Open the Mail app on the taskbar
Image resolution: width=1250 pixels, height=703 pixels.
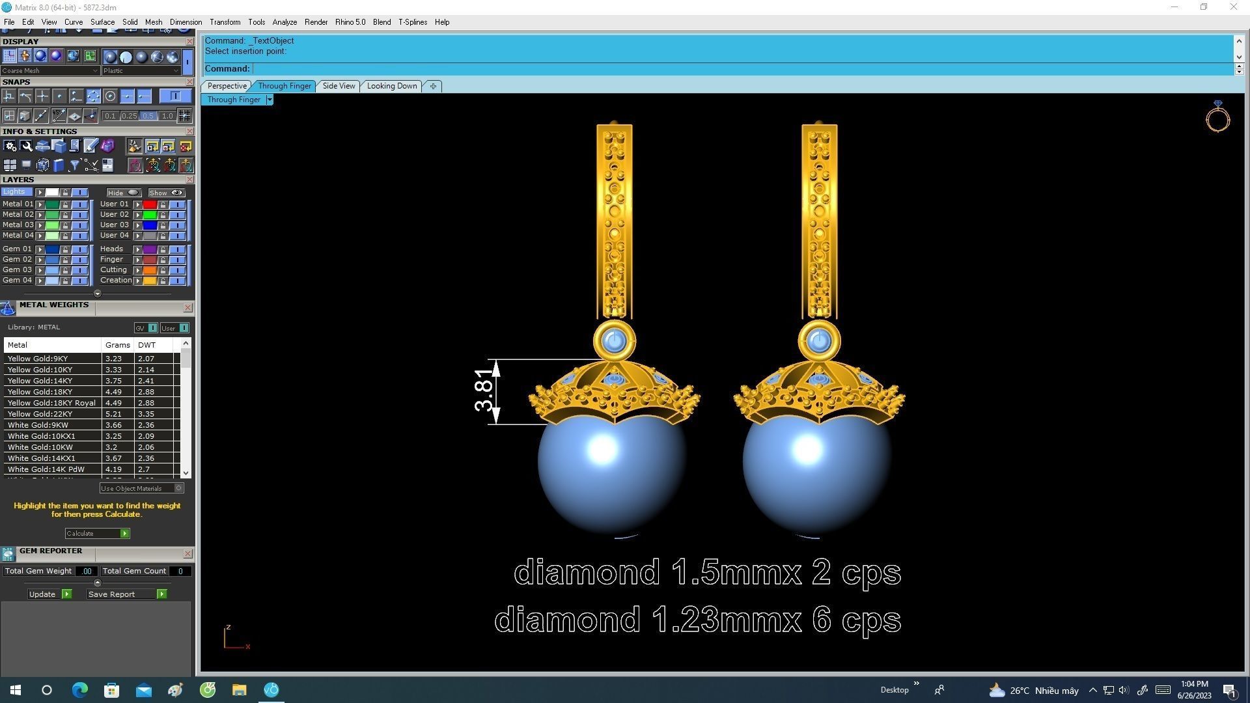[143, 690]
